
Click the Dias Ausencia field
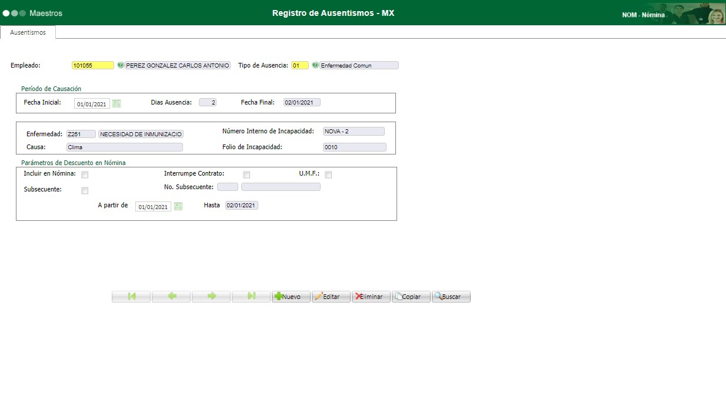pyautogui.click(x=208, y=102)
